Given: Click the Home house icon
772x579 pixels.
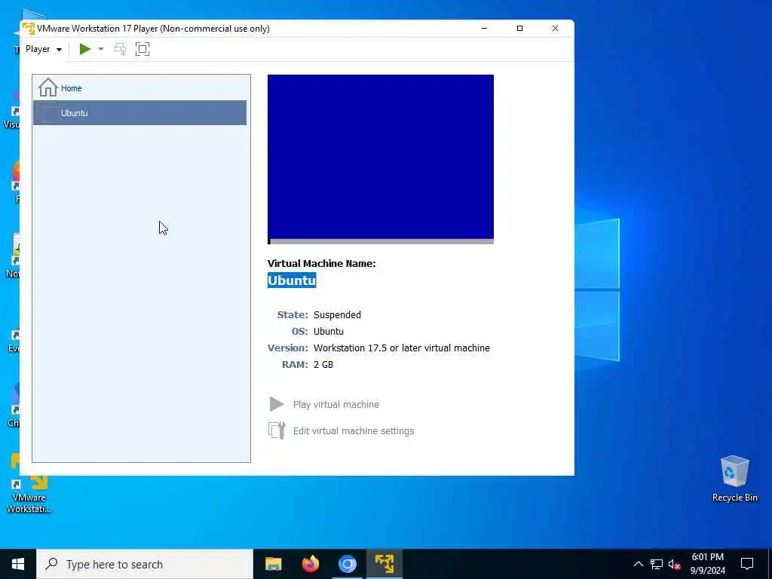Looking at the screenshot, I should click(x=48, y=87).
